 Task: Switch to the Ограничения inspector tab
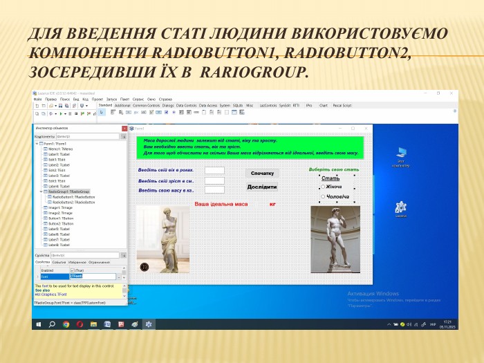tap(99, 262)
